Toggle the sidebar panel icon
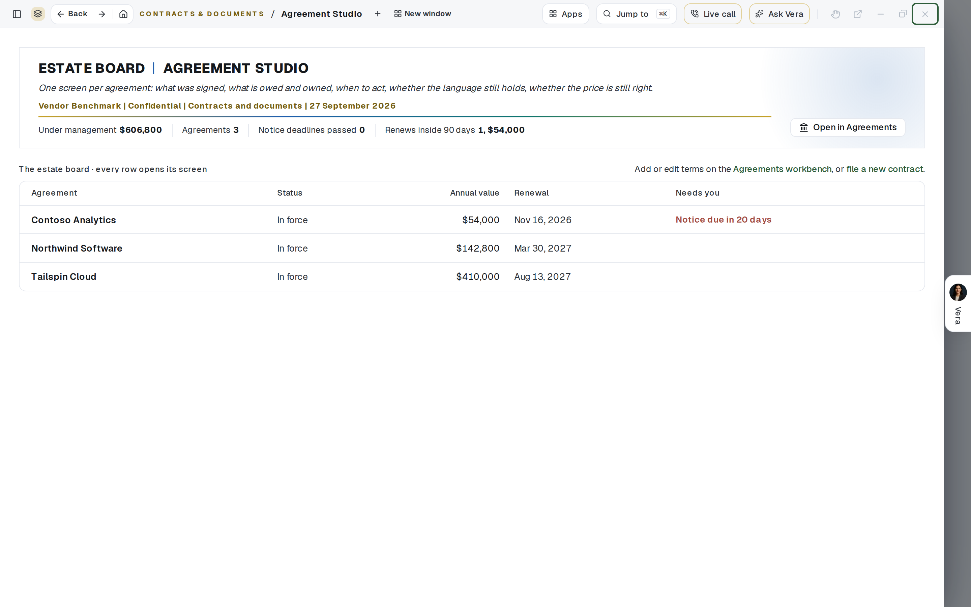This screenshot has width=971, height=607. point(17,14)
